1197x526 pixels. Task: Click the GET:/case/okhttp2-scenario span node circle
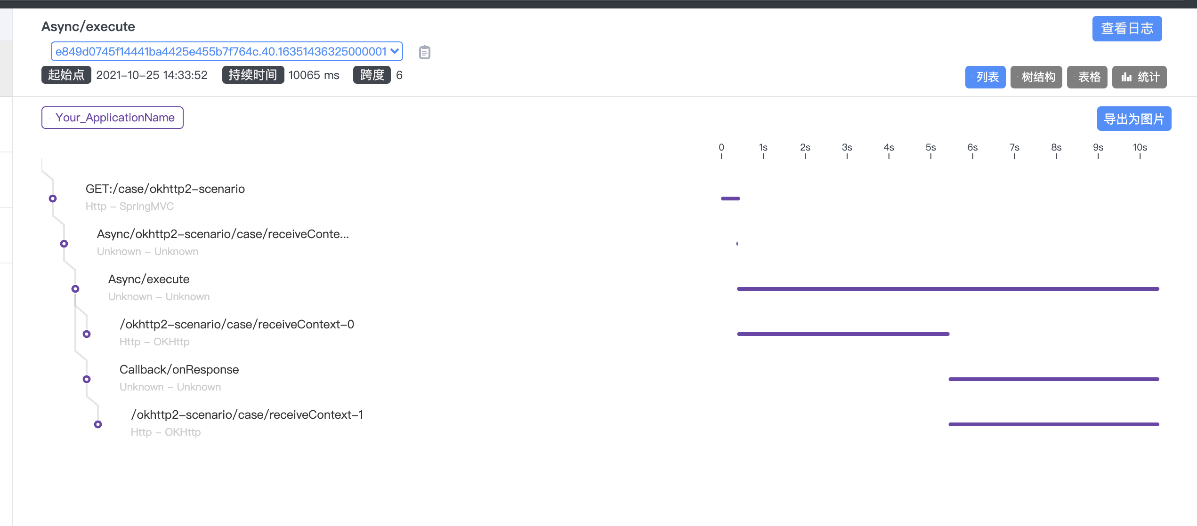[53, 199]
